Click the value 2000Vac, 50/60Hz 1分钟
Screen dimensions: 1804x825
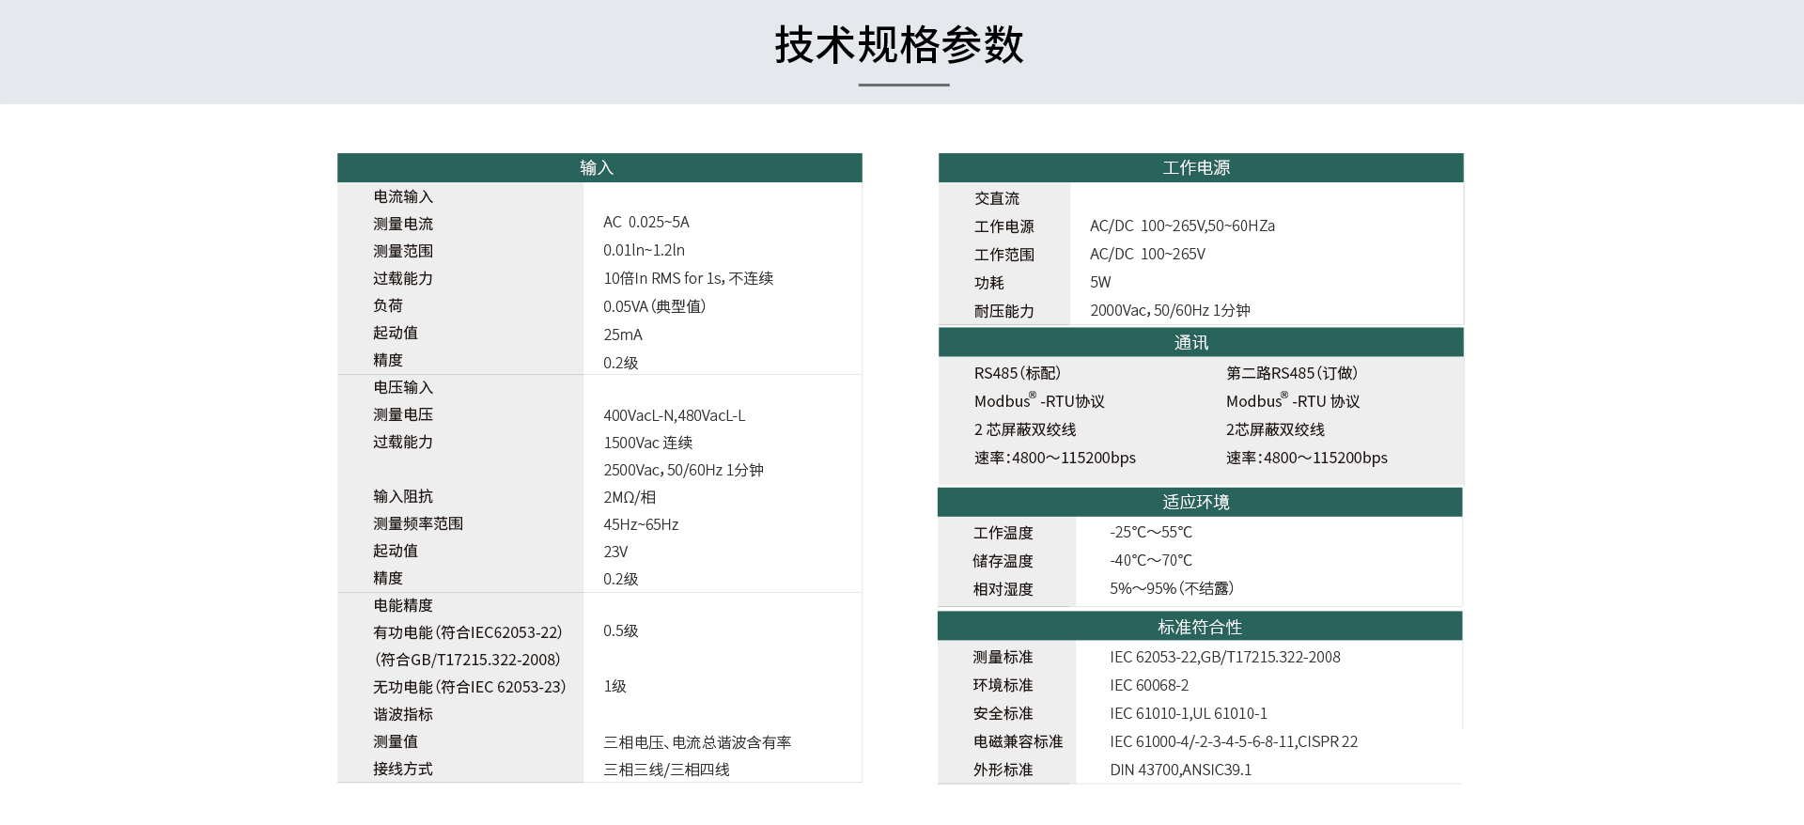click(x=1170, y=310)
